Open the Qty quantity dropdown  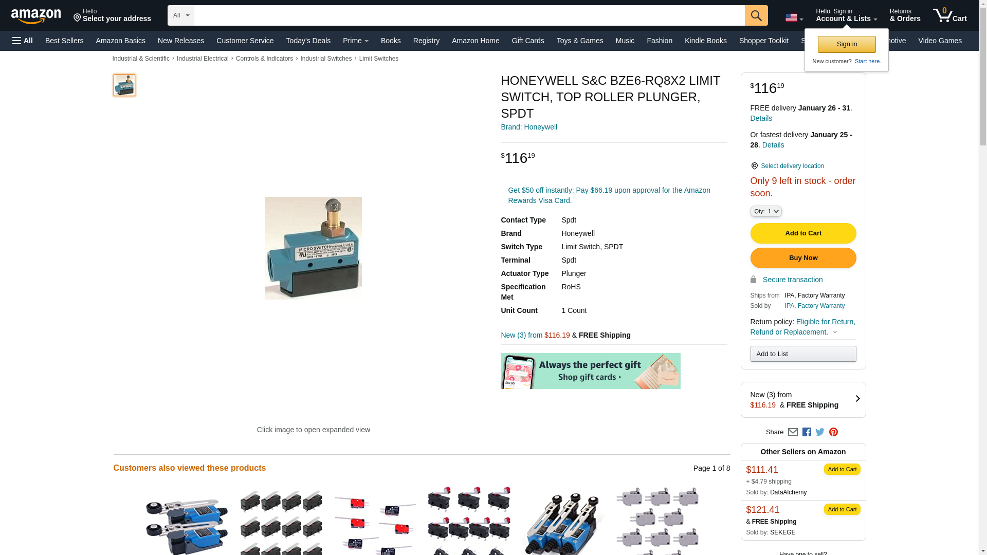766,211
